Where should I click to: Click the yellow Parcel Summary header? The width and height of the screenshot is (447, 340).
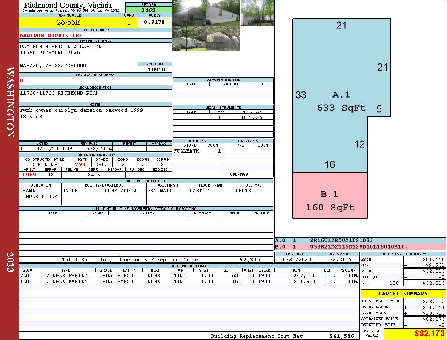tap(403, 294)
